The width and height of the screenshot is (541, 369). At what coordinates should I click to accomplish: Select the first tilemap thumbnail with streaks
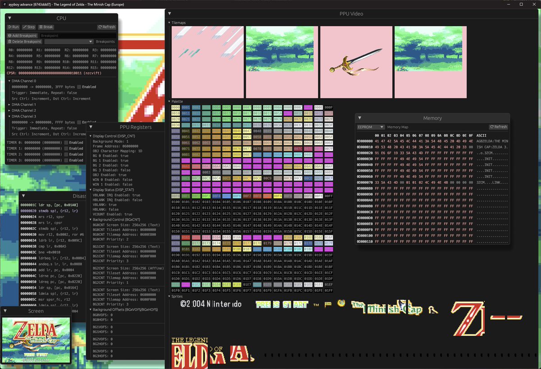coord(208,62)
